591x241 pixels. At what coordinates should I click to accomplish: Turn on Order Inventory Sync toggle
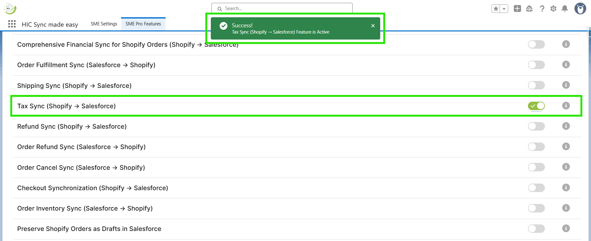pos(536,208)
